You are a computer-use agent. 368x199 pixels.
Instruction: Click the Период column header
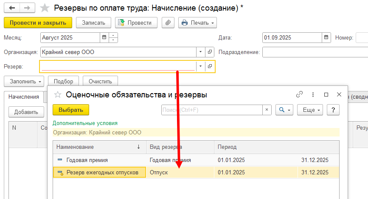coord(277,147)
